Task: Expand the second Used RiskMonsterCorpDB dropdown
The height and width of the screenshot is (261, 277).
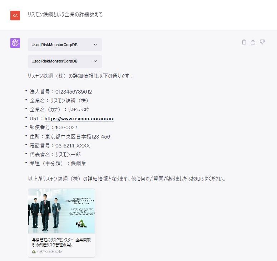Action: [65, 61]
